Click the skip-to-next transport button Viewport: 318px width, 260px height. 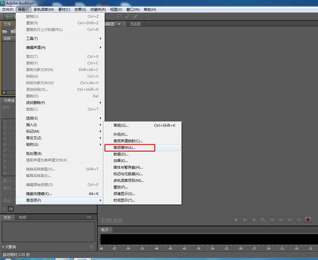click(x=299, y=220)
